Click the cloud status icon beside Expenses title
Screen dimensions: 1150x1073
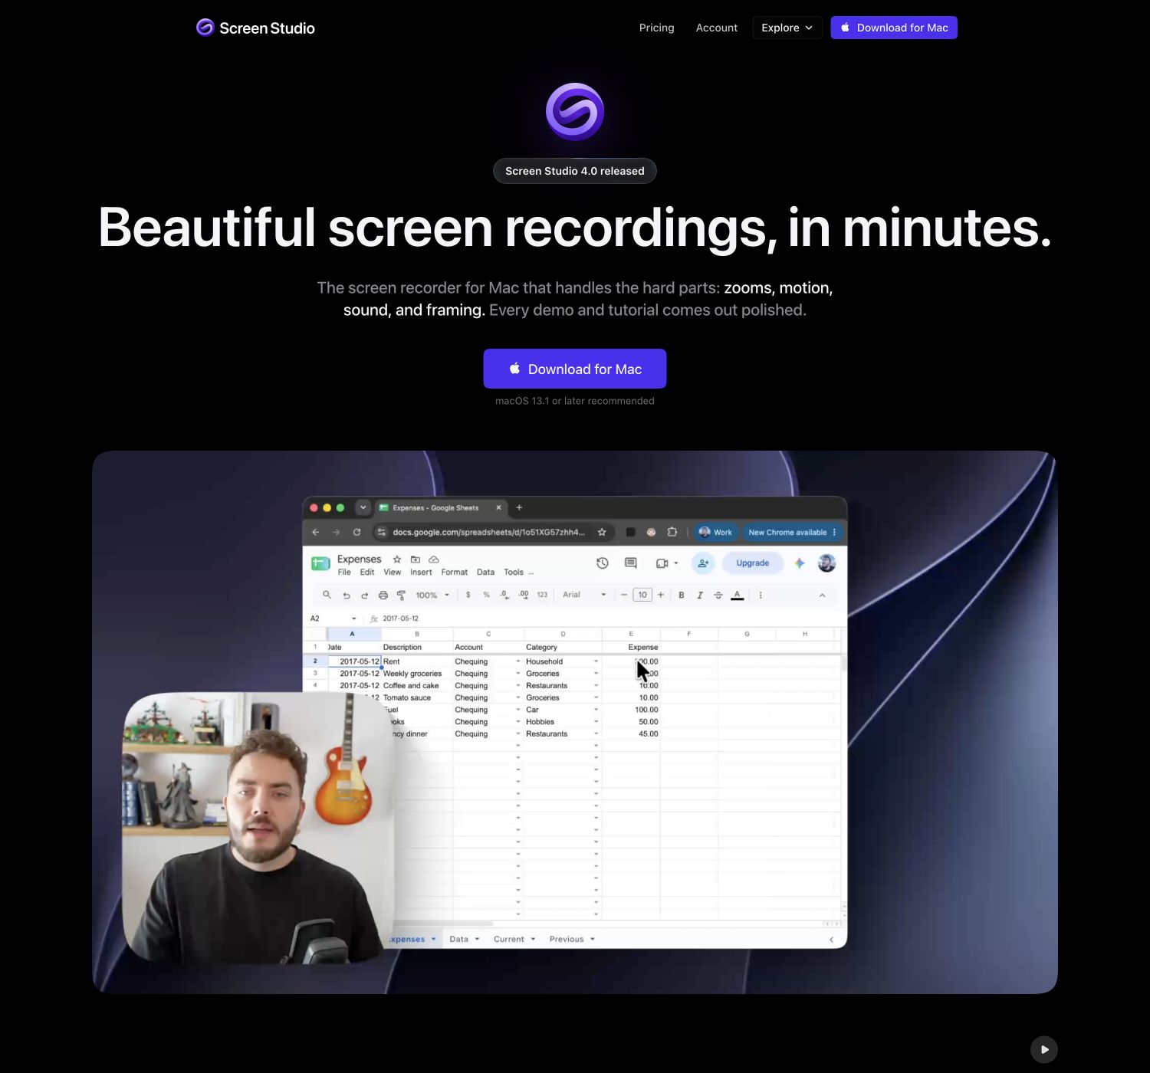pos(434,559)
